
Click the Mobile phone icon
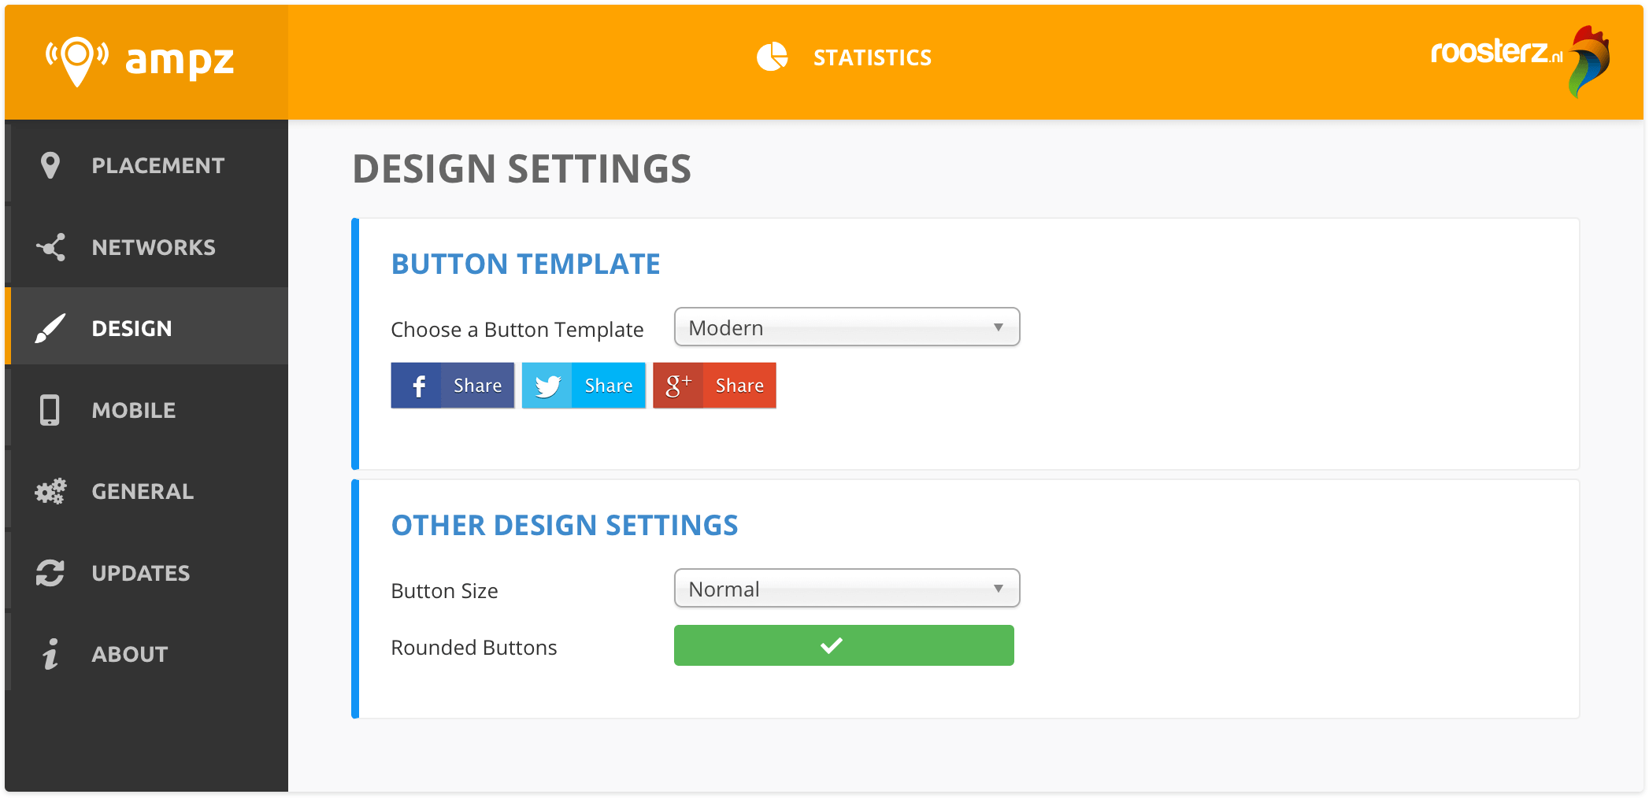coord(50,410)
